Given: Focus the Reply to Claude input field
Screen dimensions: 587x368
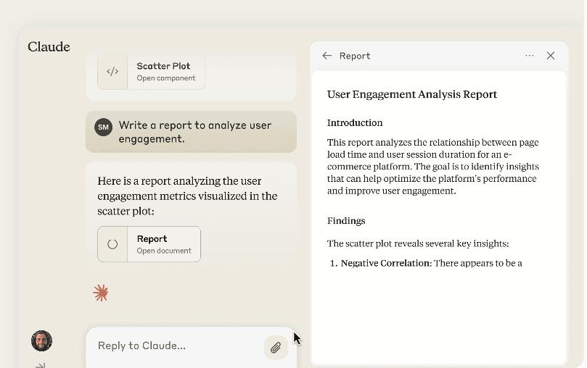Looking at the screenshot, I should click(x=174, y=346).
